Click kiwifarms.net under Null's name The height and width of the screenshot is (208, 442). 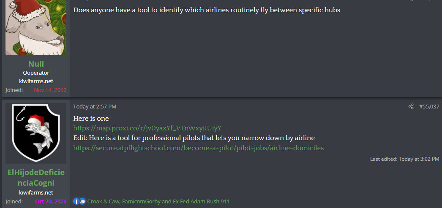(x=36, y=81)
